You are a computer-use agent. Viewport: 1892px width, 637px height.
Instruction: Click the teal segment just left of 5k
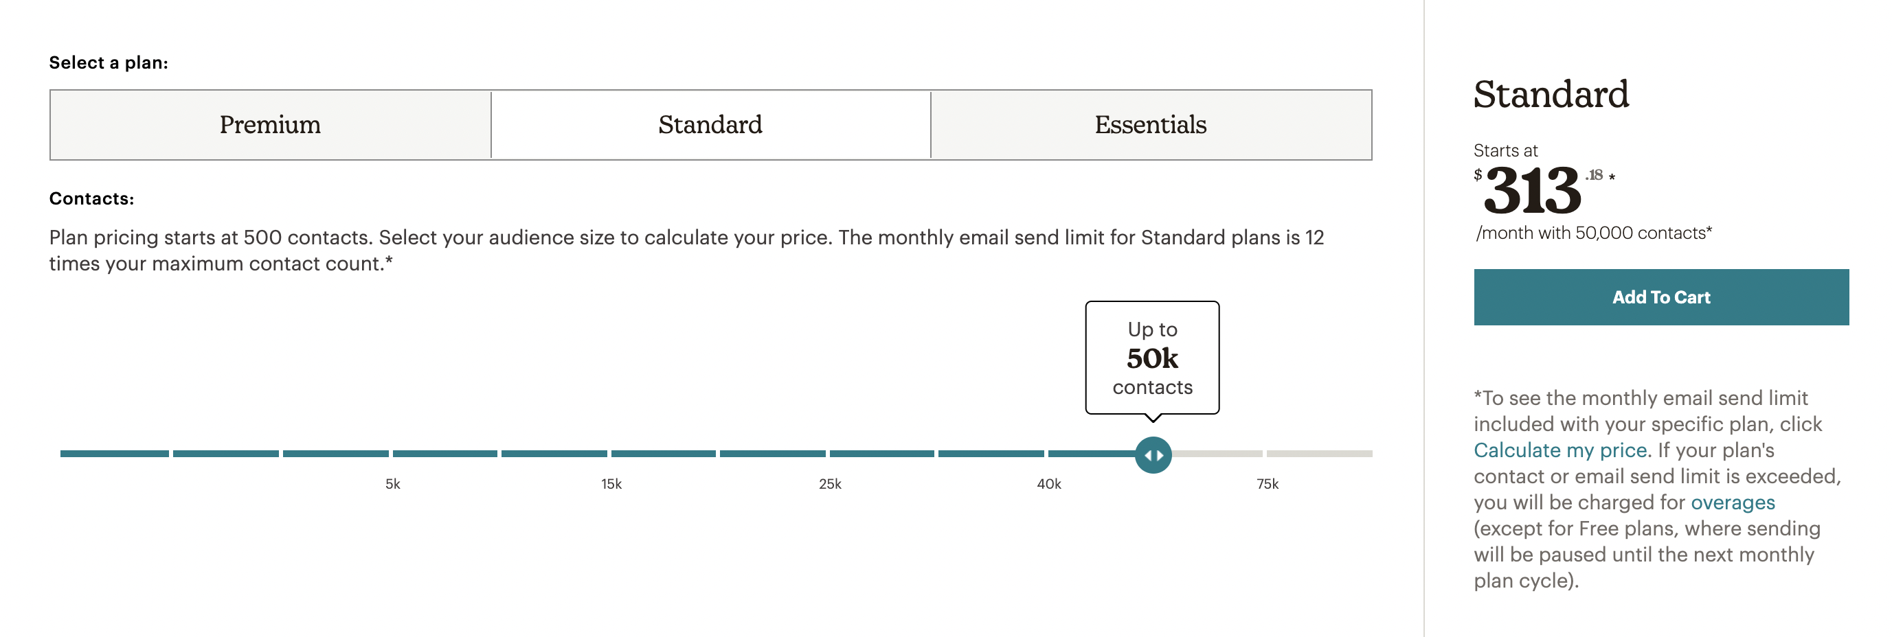point(336,454)
